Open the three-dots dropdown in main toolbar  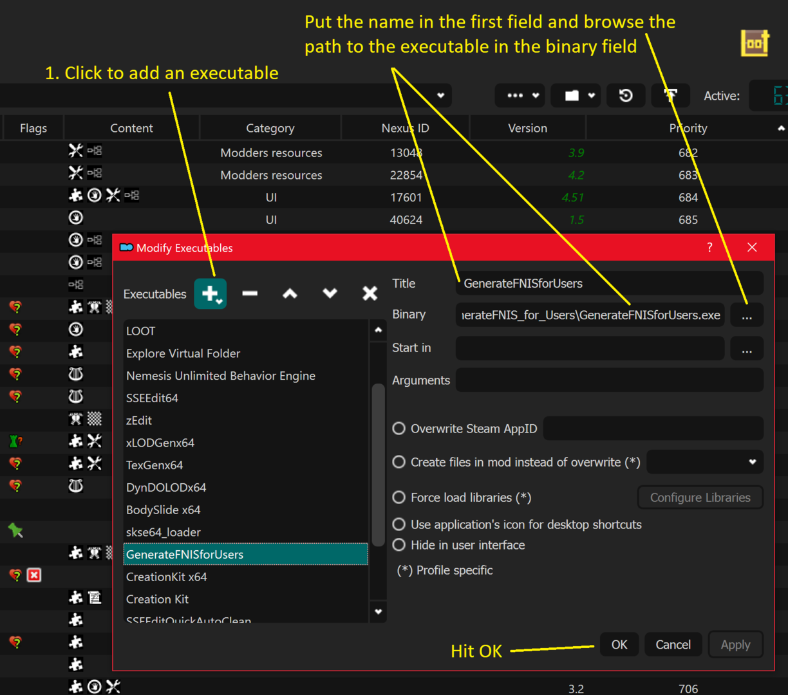[520, 96]
